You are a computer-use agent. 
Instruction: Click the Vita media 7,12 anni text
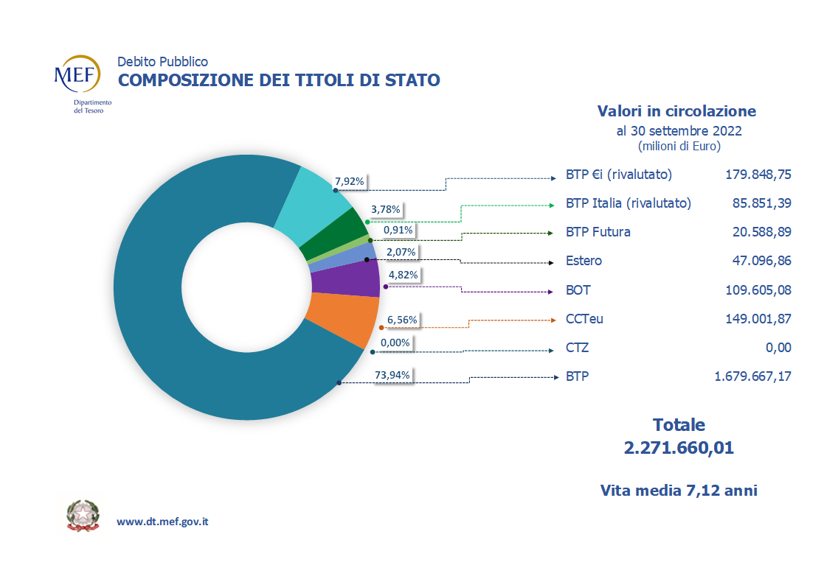pyautogui.click(x=679, y=491)
